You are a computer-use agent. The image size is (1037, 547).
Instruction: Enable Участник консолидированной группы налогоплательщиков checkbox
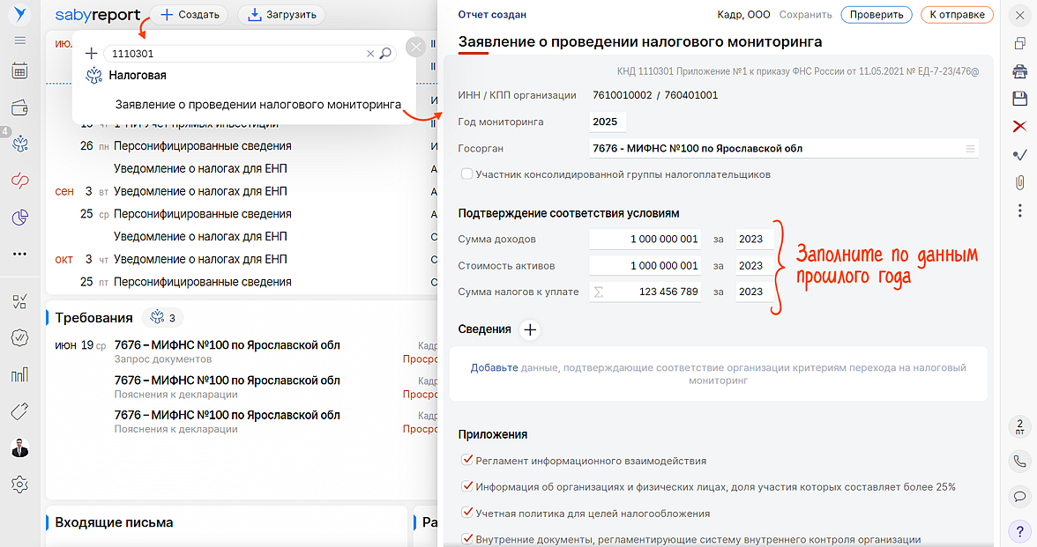tap(466, 174)
